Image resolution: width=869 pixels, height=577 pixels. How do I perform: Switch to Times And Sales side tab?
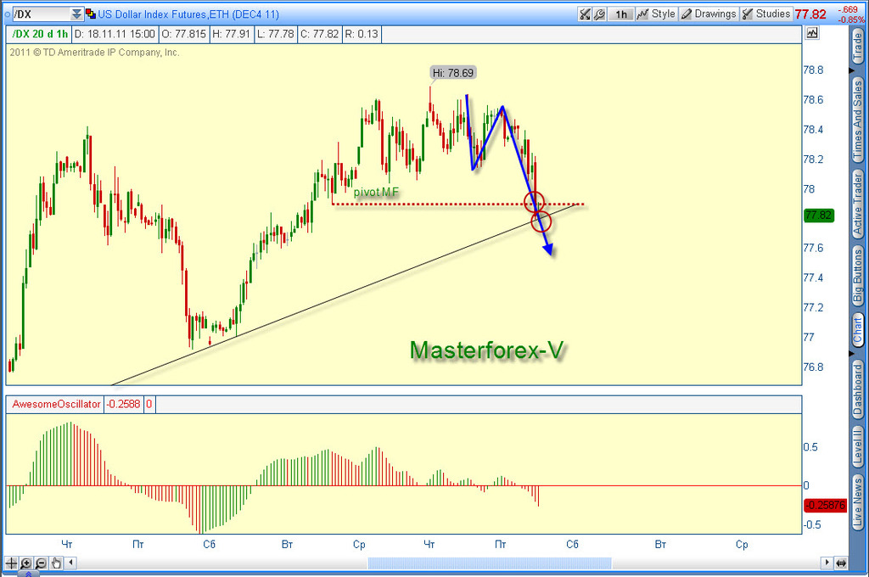coord(858,120)
